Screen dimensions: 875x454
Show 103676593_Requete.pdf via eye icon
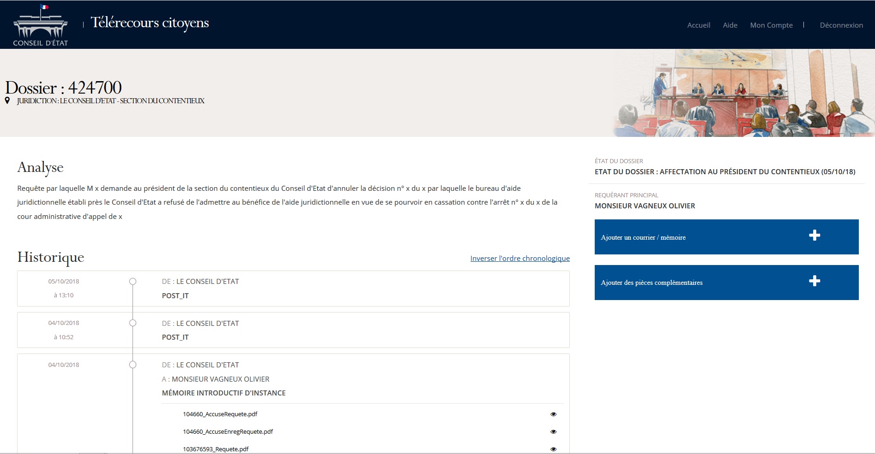point(553,449)
